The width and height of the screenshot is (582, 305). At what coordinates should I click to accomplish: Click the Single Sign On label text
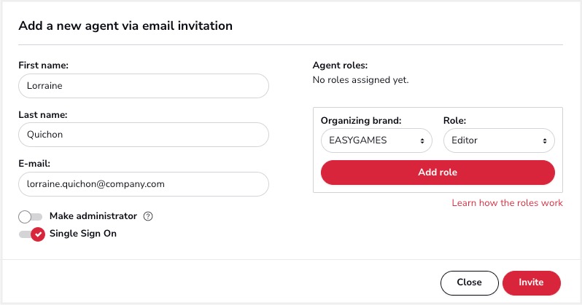coord(83,234)
